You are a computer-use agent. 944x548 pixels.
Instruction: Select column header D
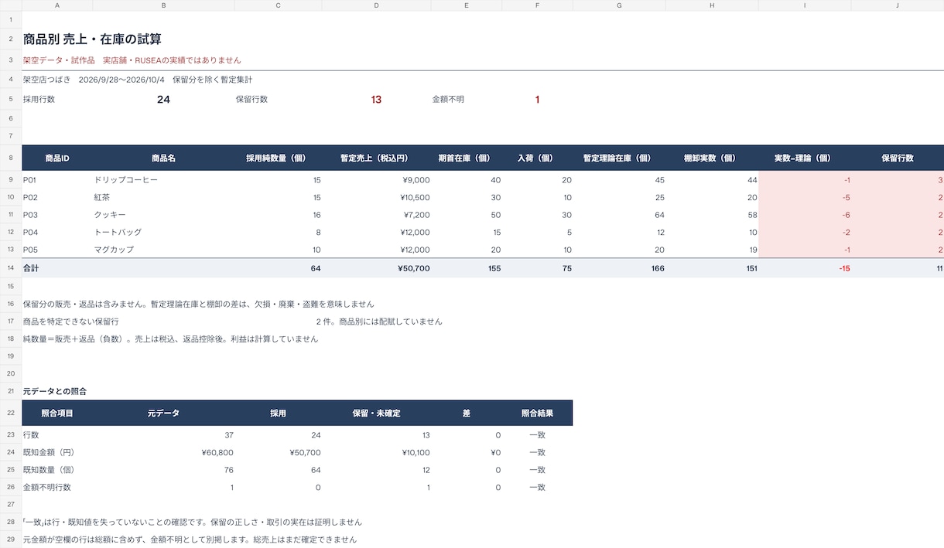(x=376, y=5)
